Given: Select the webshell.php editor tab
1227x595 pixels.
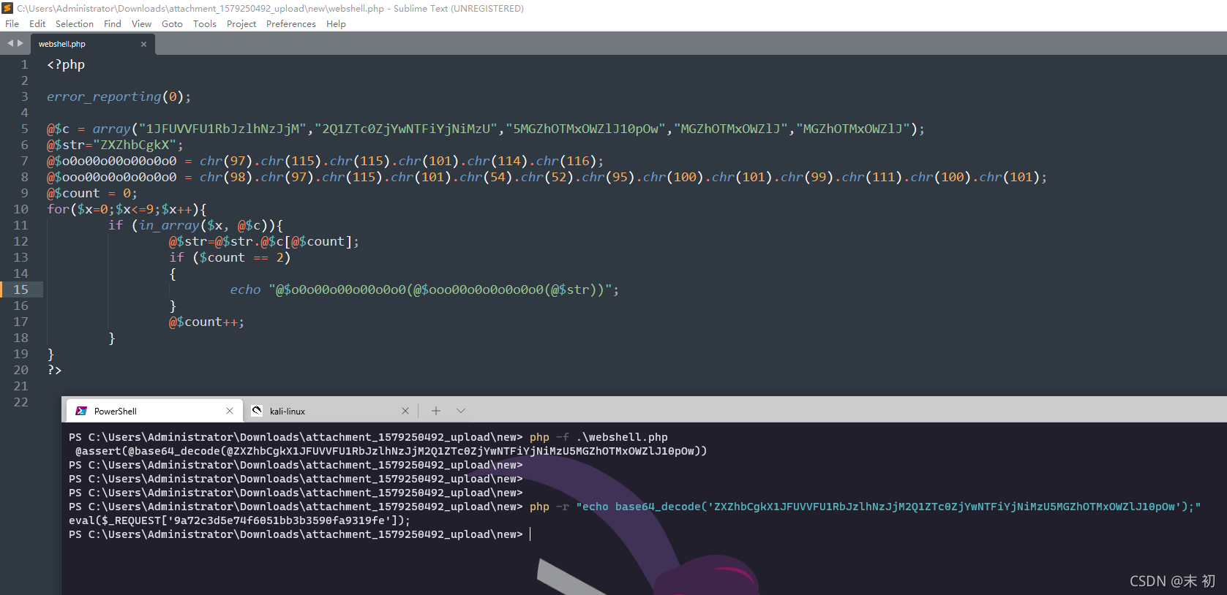Looking at the screenshot, I should 92,44.
